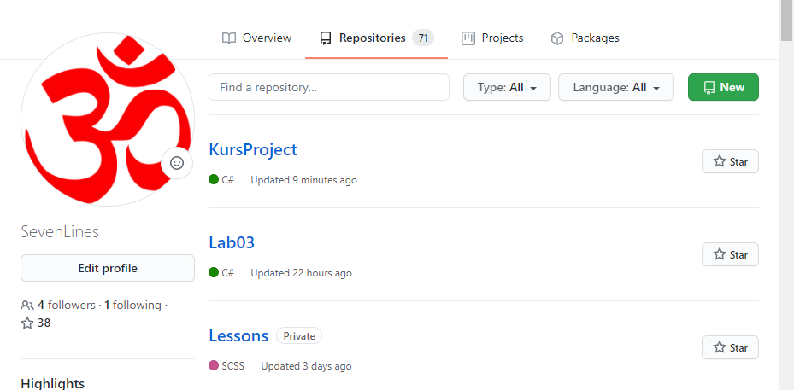This screenshot has width=794, height=390.
Task: Click 'Updated 22 hours ago' text
Action: (x=302, y=273)
